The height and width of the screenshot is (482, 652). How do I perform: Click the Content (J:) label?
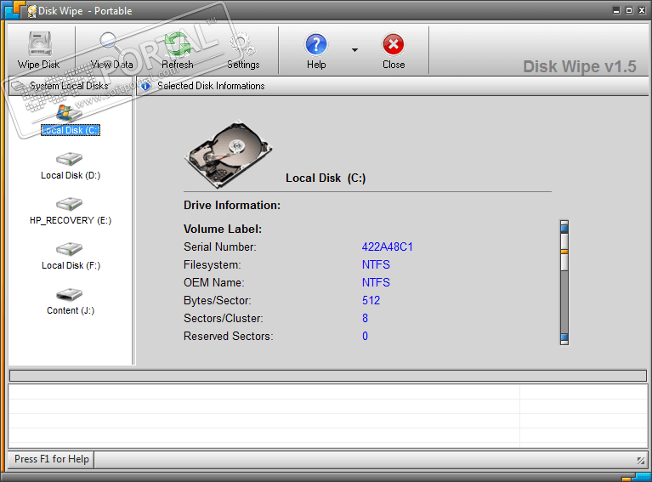pyautogui.click(x=71, y=310)
